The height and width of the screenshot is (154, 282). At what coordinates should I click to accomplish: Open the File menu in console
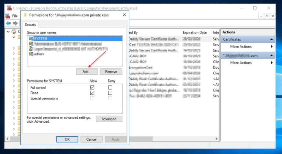[15, 16]
